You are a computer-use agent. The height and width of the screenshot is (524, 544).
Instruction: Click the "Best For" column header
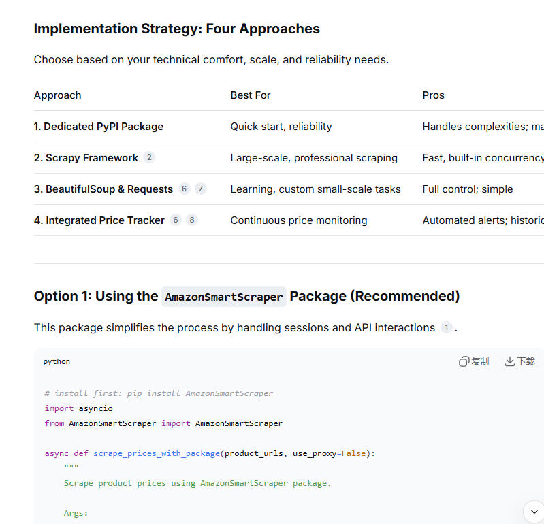point(251,95)
